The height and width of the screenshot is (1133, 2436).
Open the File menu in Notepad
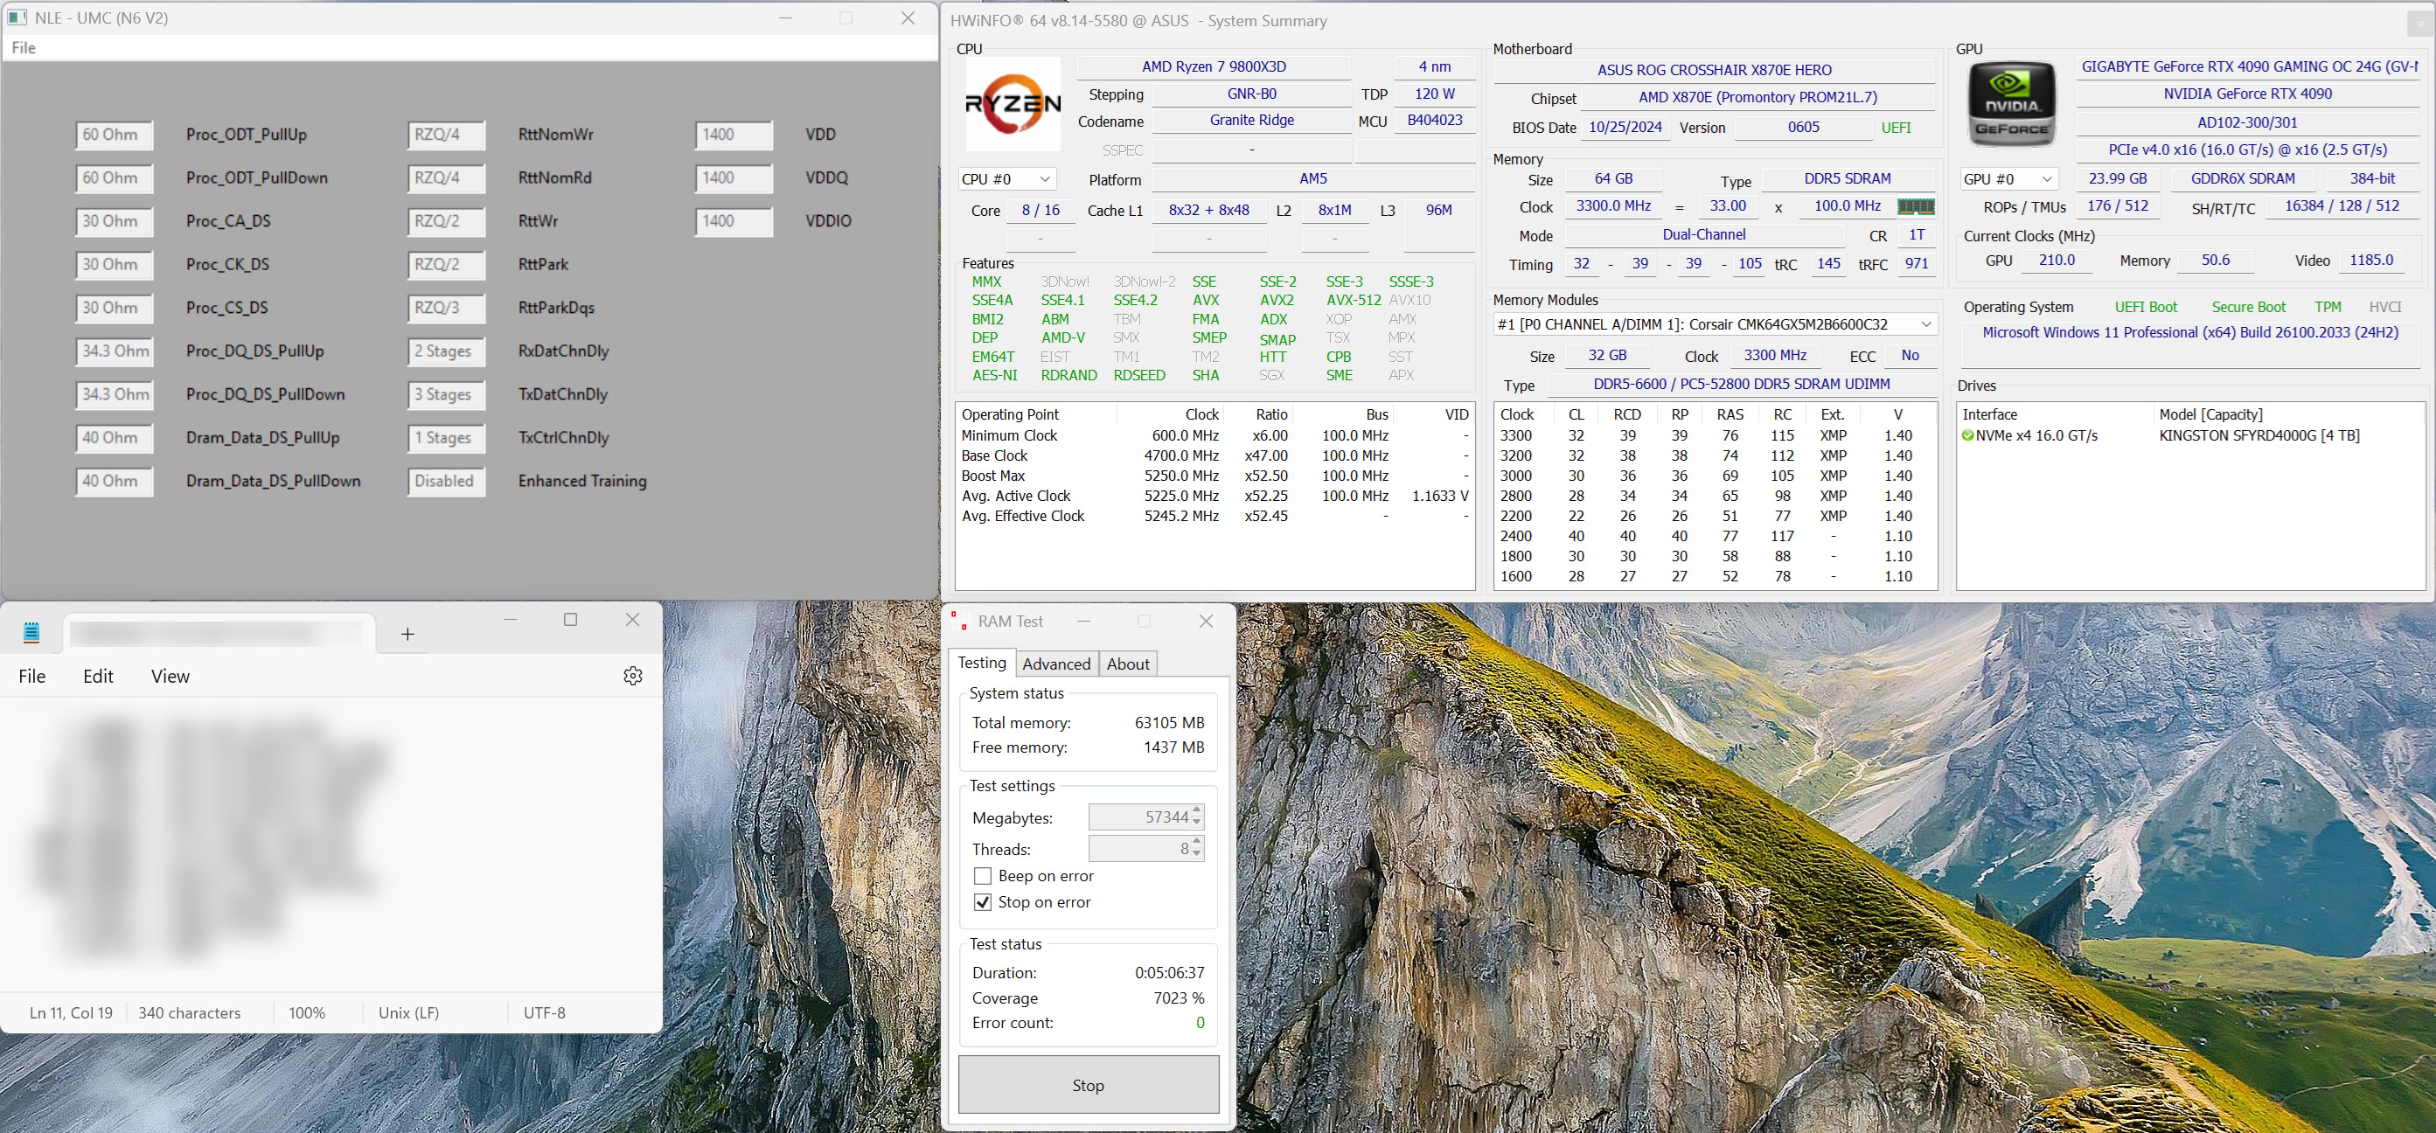[x=32, y=676]
